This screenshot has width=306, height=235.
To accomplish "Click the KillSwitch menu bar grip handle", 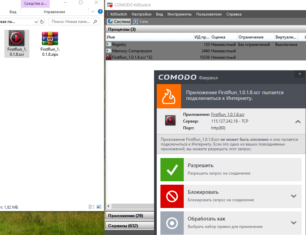I will point(107,14).
